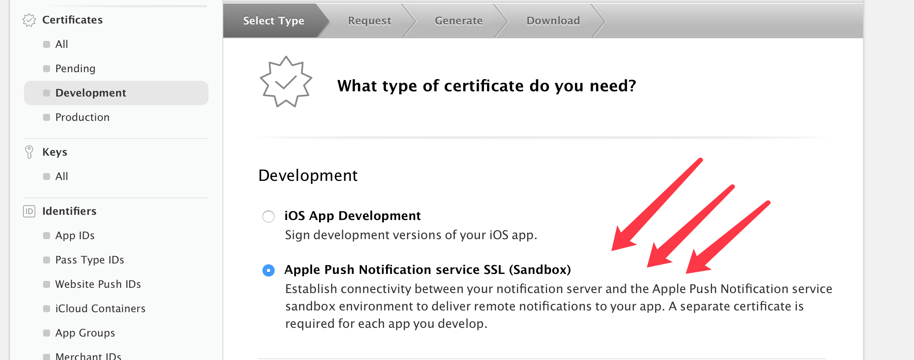Open Website Push IDs list

click(x=98, y=284)
